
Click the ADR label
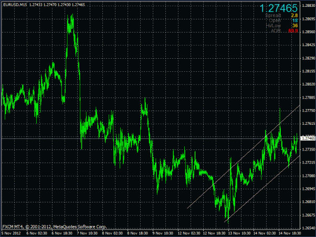(276, 31)
